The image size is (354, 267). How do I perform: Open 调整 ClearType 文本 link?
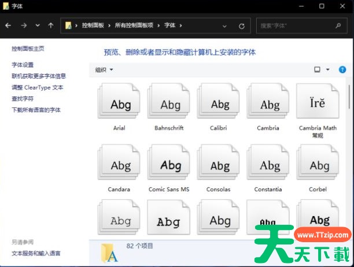[38, 87]
